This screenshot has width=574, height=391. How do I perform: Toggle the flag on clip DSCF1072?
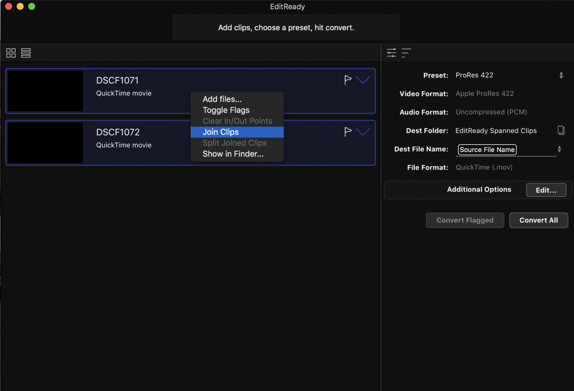click(x=348, y=132)
